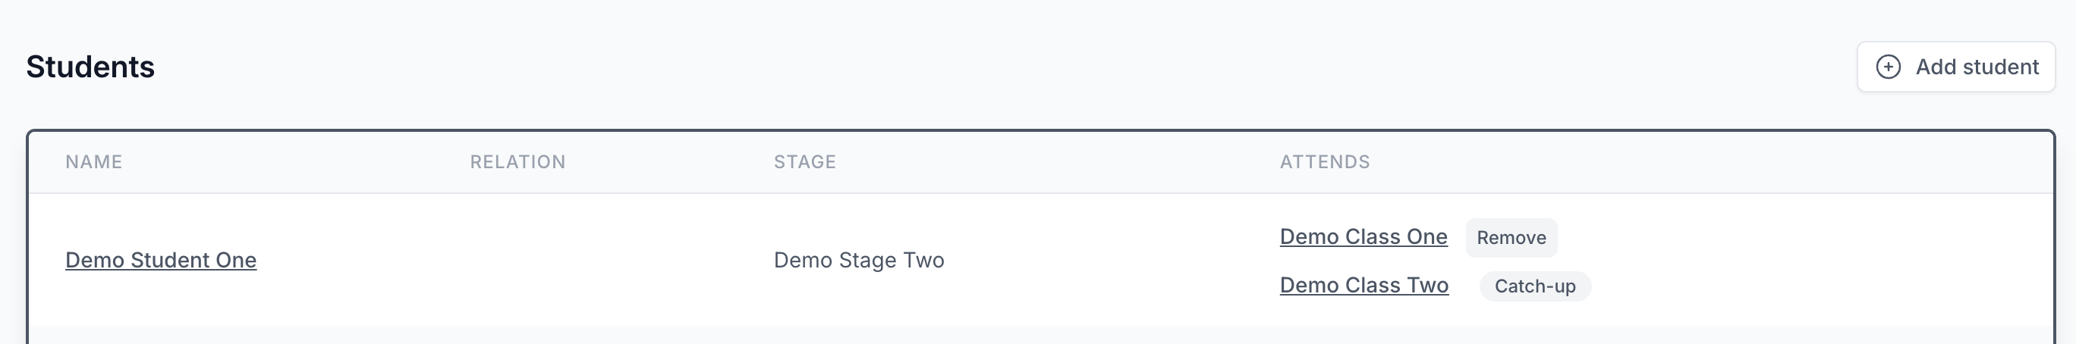Click the Catch-up badge
2076x344 pixels.
1534,286
